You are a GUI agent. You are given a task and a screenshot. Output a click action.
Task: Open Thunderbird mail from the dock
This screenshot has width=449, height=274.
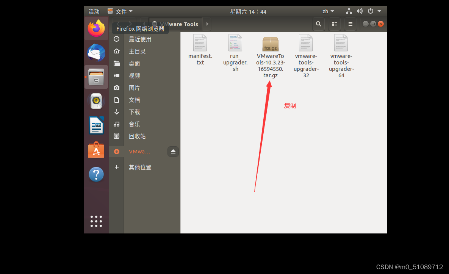(96, 53)
